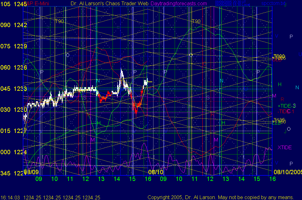This screenshot has width=302, height=200.
Task: Click the blue "U" legend letter at right edge
Action: point(300,54)
